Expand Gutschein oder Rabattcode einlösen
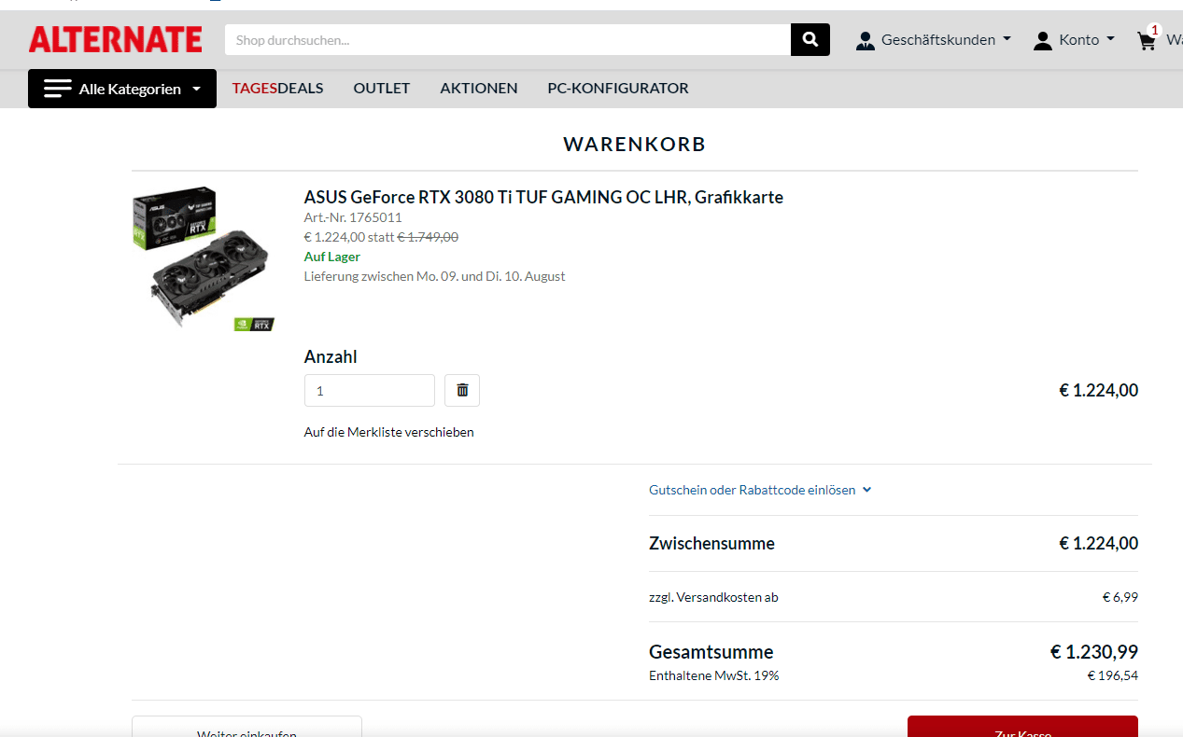 [760, 490]
